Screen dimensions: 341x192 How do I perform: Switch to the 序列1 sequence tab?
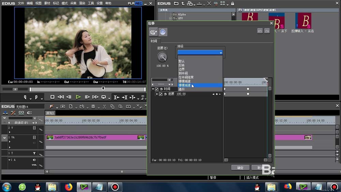50,113
